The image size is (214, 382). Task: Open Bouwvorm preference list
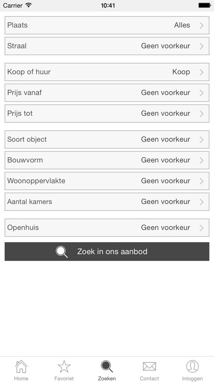(x=107, y=160)
